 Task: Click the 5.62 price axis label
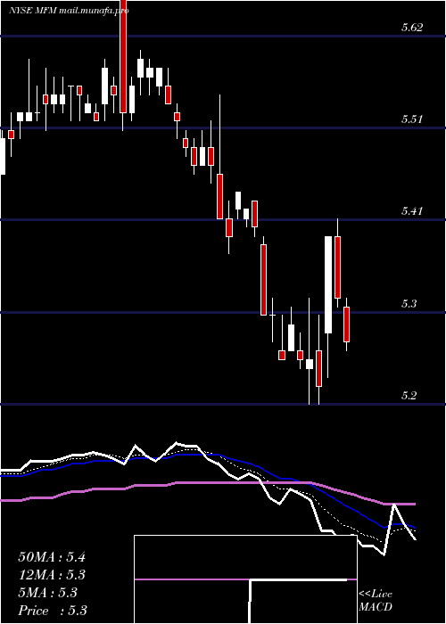[x=412, y=28]
